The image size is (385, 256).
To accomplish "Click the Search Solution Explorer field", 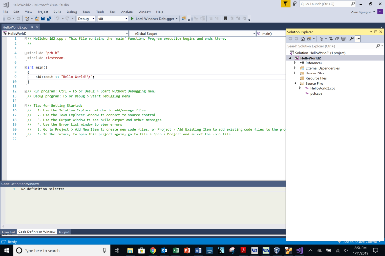I will (331, 46).
